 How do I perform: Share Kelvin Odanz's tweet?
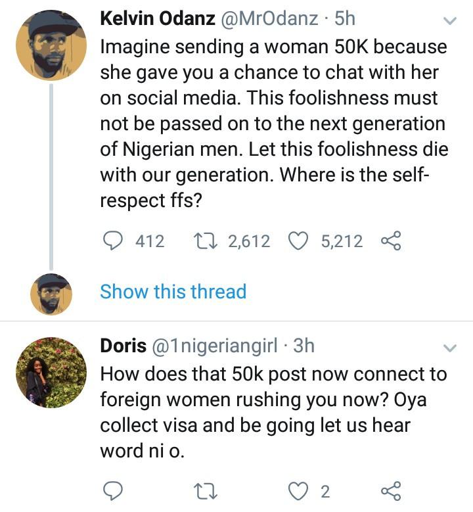pyautogui.click(x=390, y=241)
